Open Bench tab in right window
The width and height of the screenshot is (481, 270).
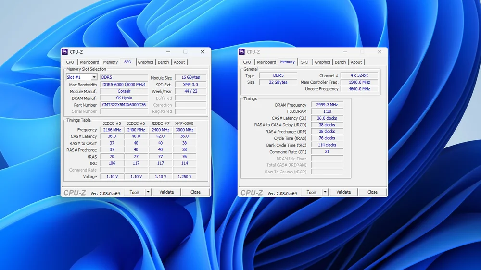coord(340,62)
